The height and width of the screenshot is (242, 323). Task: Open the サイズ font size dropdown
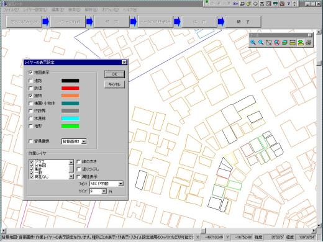pyautogui.click(x=104, y=191)
